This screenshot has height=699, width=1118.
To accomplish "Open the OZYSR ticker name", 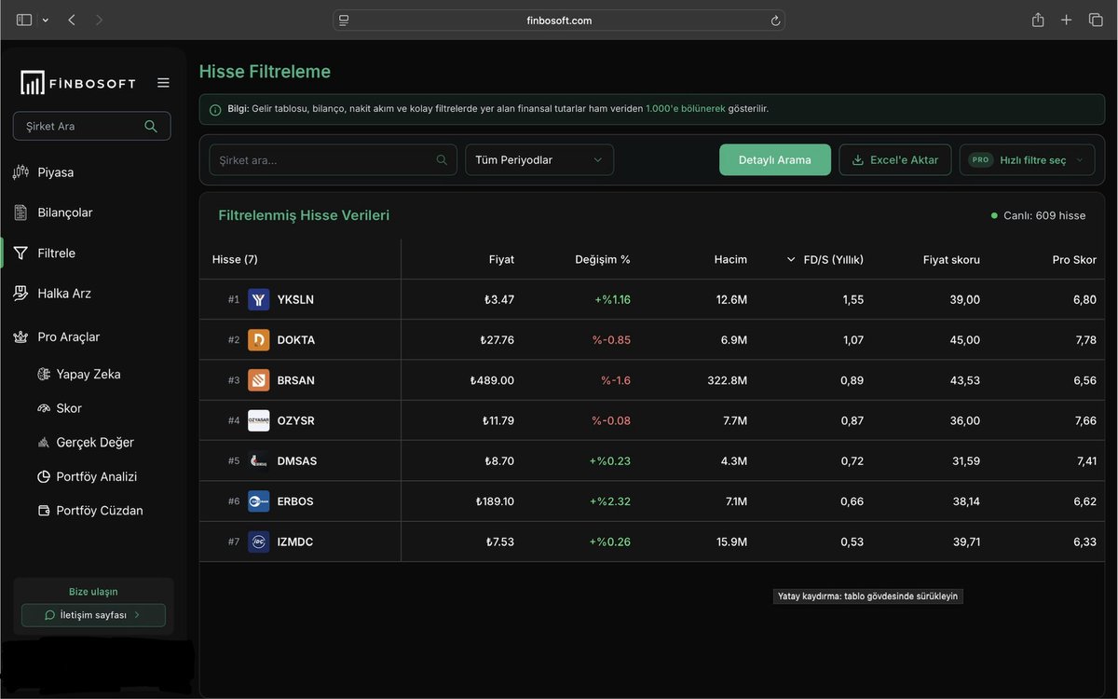I will tap(296, 420).
